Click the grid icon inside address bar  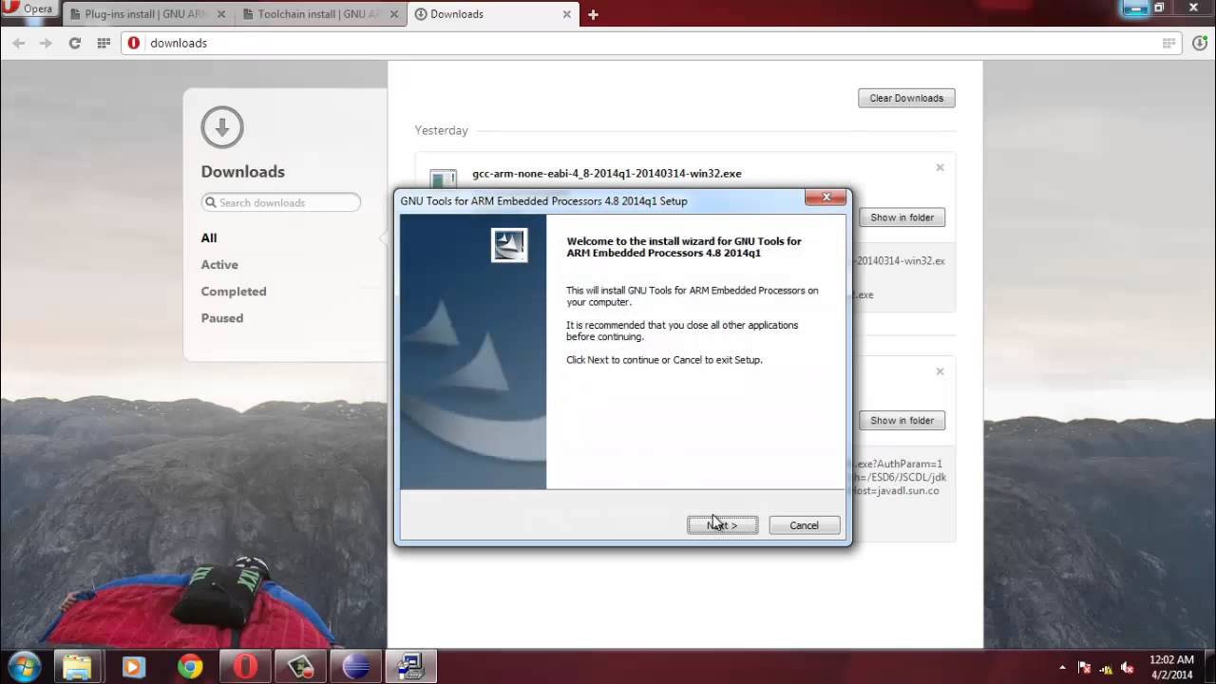coord(1168,43)
